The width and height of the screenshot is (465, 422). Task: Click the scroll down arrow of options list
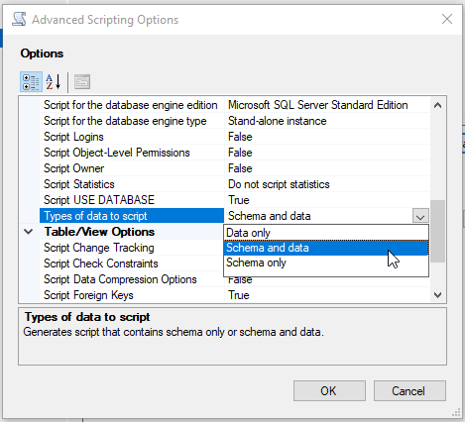[438, 295]
